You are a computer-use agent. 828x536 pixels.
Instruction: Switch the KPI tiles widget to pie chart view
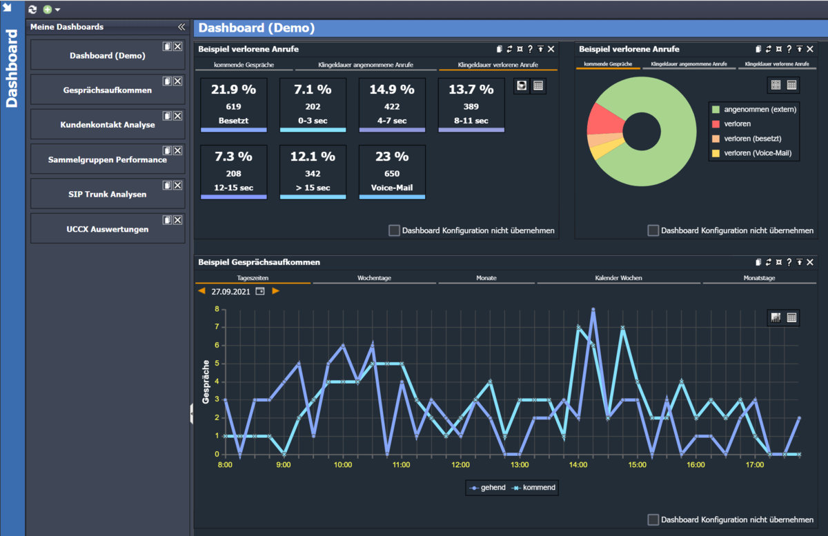click(x=522, y=86)
